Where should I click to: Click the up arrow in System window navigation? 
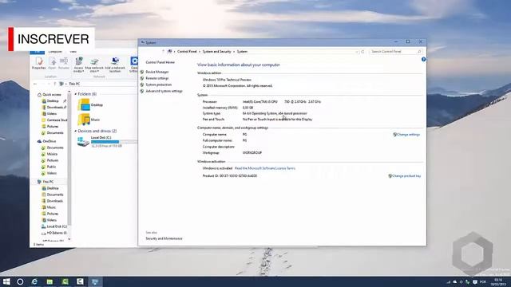click(x=163, y=51)
